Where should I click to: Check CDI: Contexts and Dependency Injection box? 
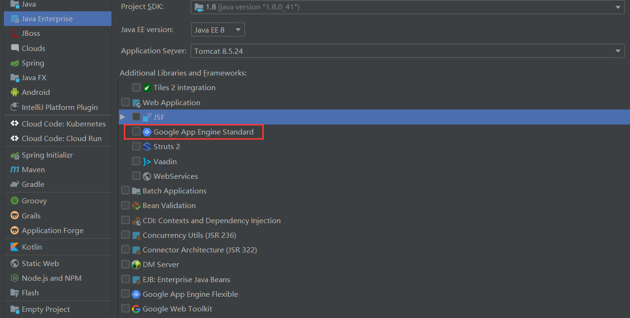(x=125, y=220)
